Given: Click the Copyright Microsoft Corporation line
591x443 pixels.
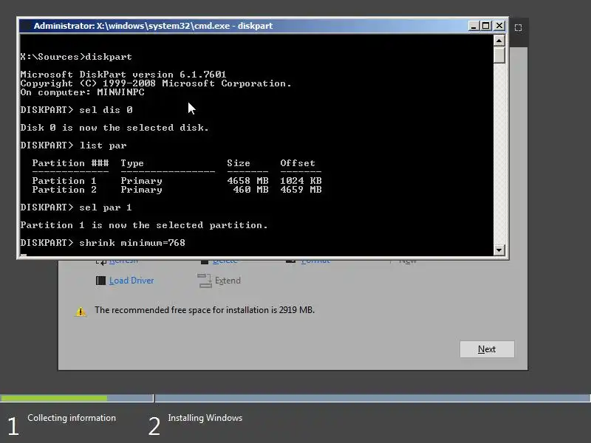Looking at the screenshot, I should click(156, 83).
